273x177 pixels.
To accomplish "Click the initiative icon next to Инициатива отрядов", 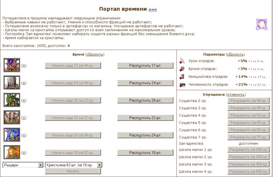I will tap(182, 77).
